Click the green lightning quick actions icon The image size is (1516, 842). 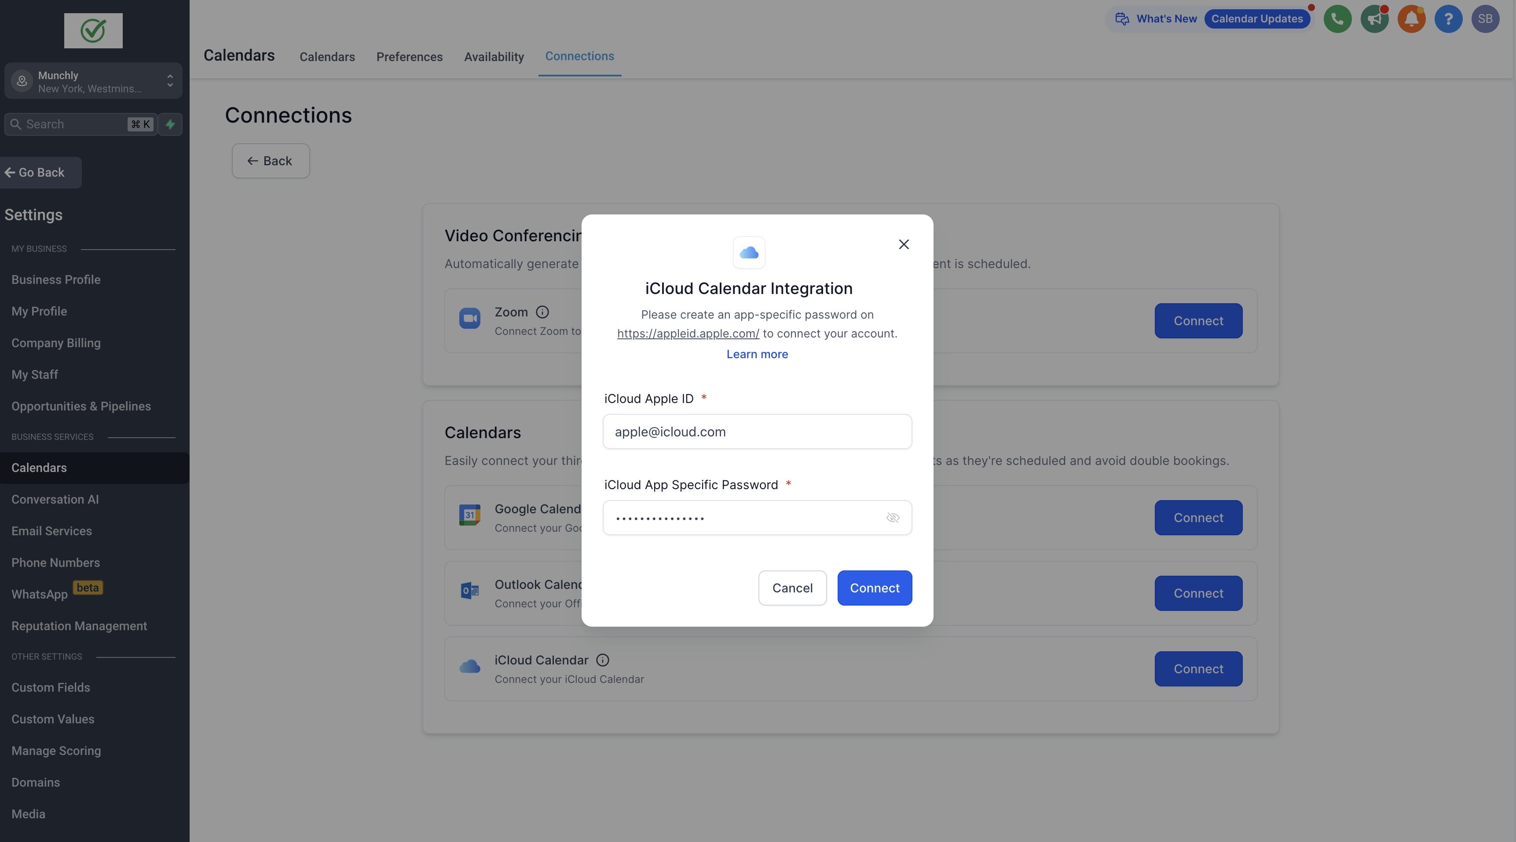click(x=170, y=124)
